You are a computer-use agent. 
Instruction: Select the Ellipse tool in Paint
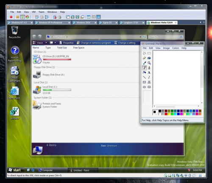coord(144,87)
